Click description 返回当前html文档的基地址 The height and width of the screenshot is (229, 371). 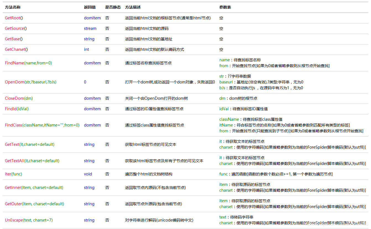[x=149, y=39]
